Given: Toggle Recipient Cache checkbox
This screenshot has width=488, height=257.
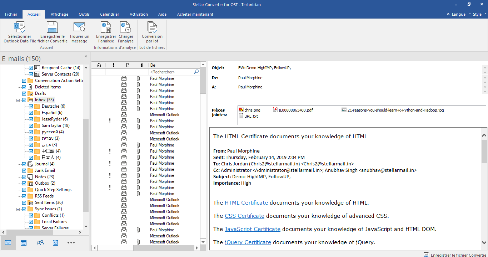Looking at the screenshot, I should point(31,68).
